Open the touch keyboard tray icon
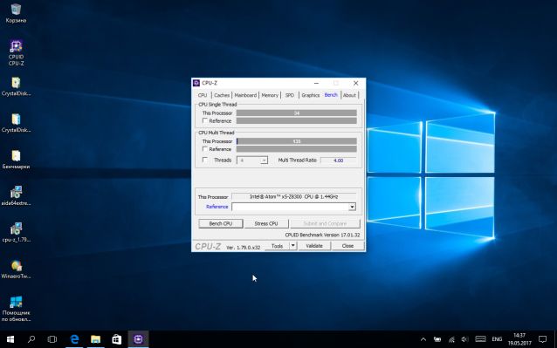The image size is (557, 348). coord(481,339)
